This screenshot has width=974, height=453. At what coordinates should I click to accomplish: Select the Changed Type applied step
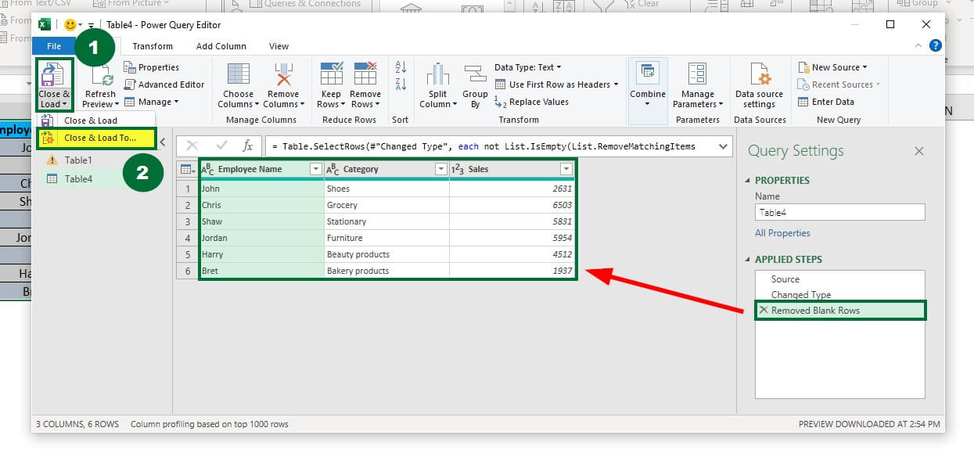click(800, 295)
